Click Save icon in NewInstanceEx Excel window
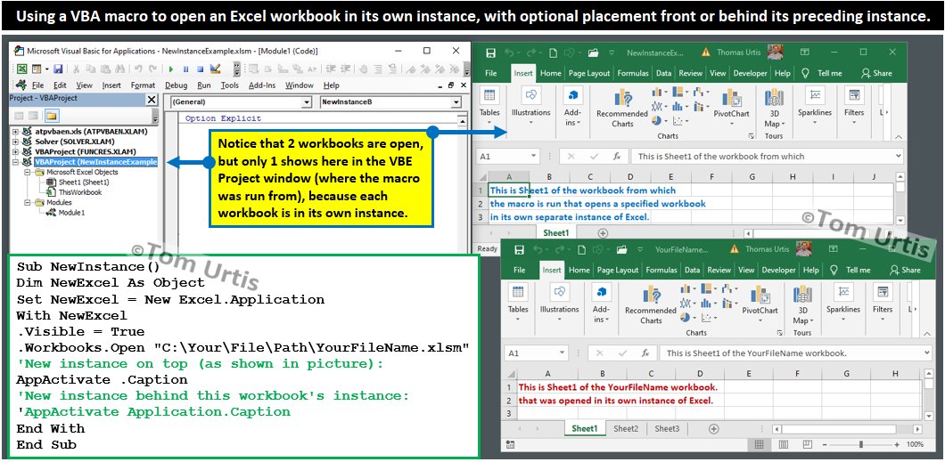 coord(490,53)
